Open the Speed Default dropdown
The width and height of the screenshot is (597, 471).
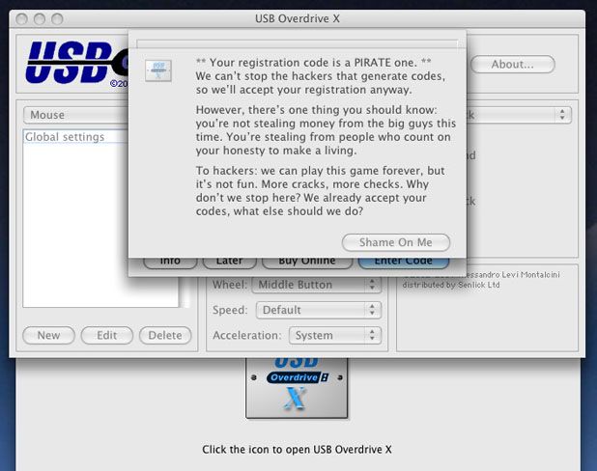coord(318,310)
